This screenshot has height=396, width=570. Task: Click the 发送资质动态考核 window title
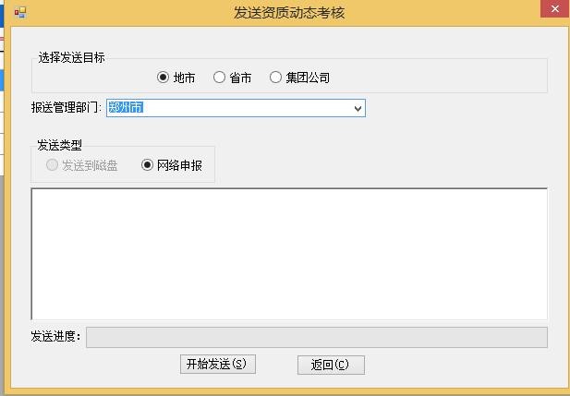(x=291, y=12)
